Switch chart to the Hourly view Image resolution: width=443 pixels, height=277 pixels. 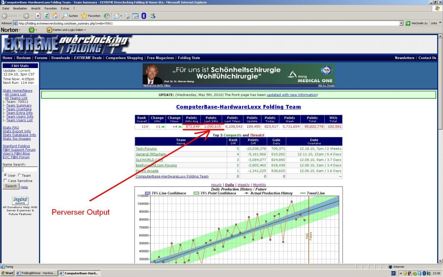click(x=216, y=185)
